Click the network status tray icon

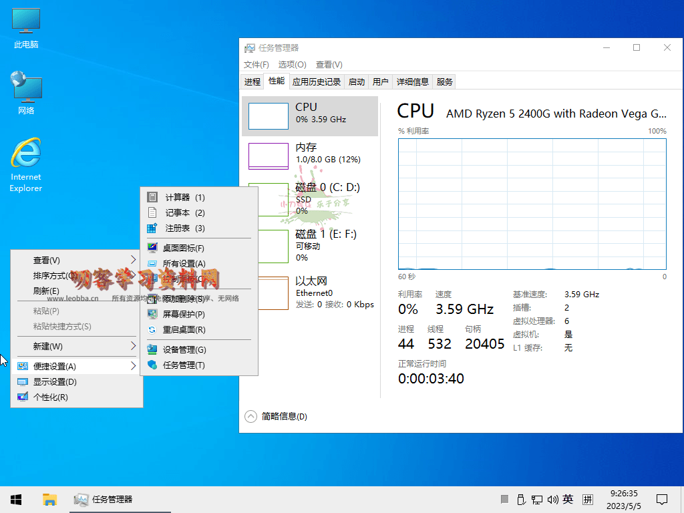point(537,499)
